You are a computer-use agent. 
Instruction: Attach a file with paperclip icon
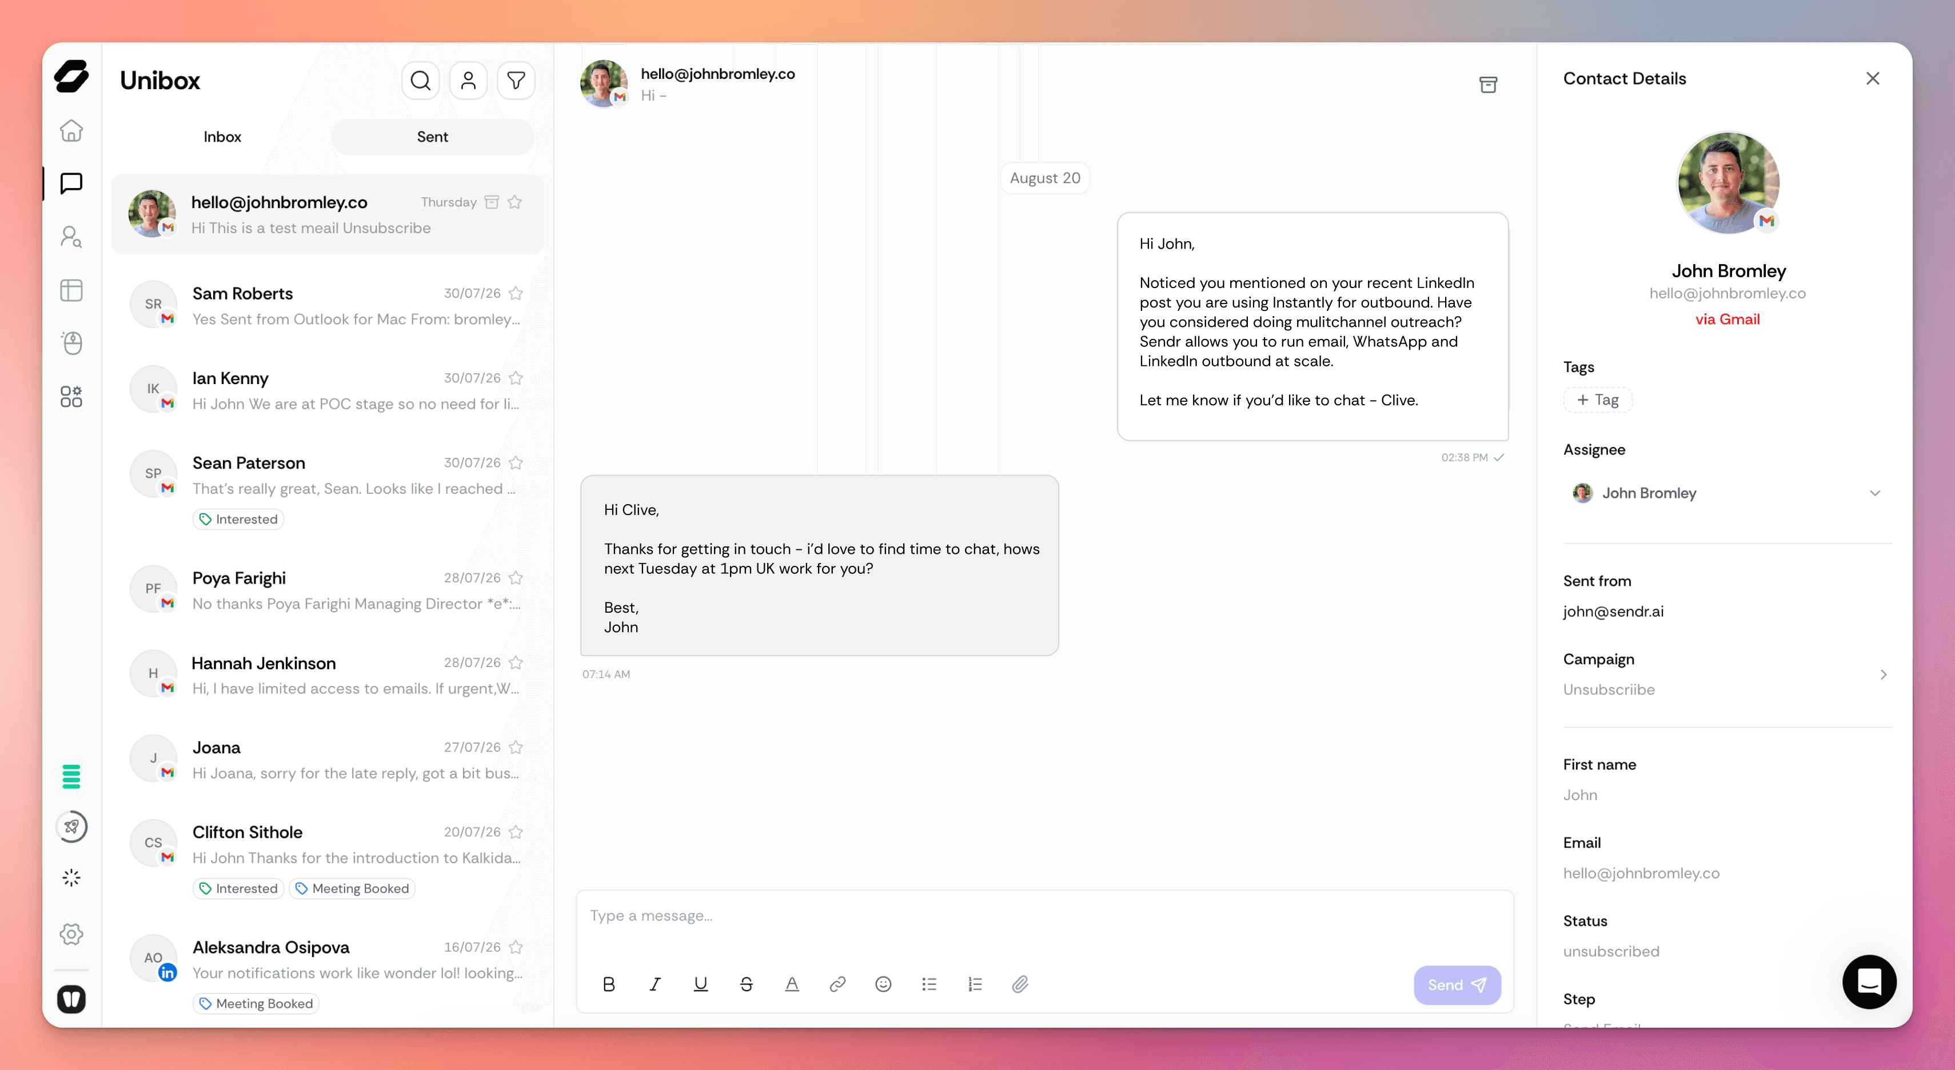click(x=1021, y=984)
